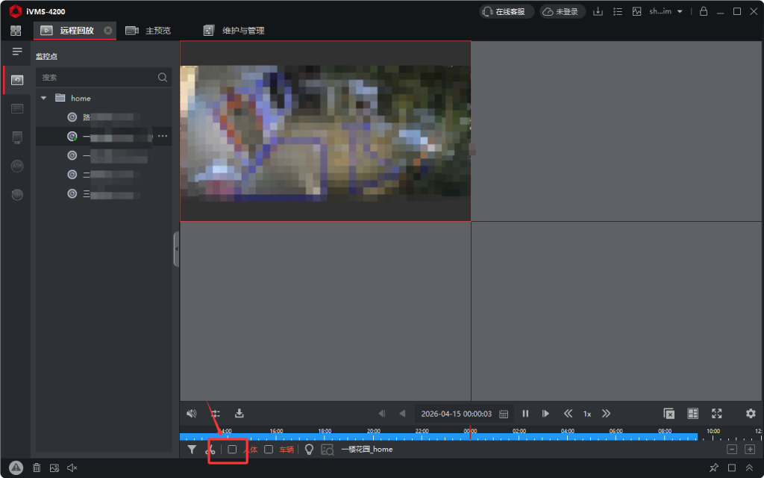The height and width of the screenshot is (478, 764).
Task: Open playback settings gear icon
Action: point(751,414)
